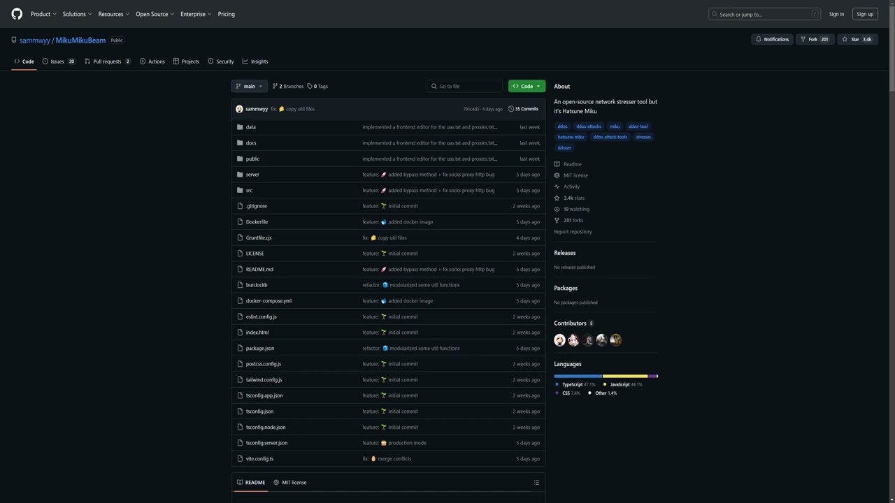Open the green Code dropdown
The image size is (895, 503).
coord(527,87)
